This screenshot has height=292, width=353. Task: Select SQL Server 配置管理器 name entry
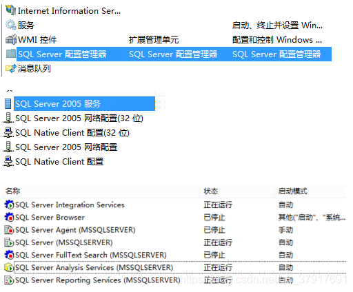[62, 54]
